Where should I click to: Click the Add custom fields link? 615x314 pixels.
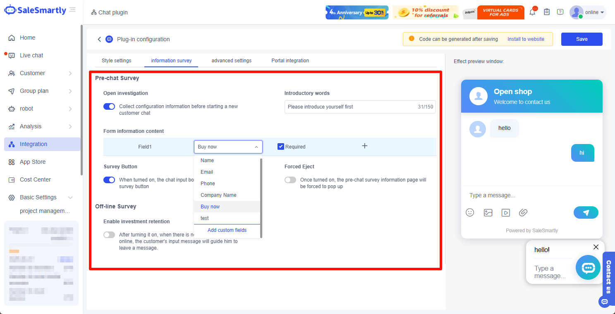pyautogui.click(x=227, y=230)
